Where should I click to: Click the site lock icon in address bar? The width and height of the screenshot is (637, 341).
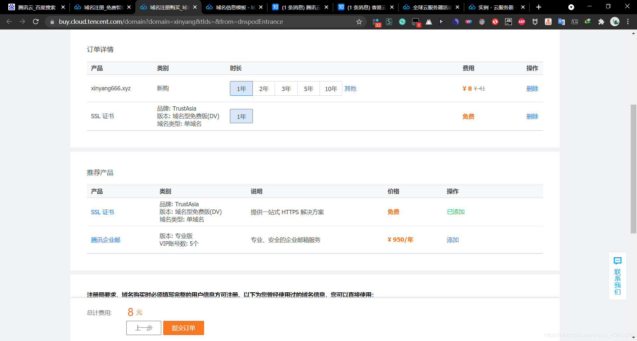click(x=52, y=22)
